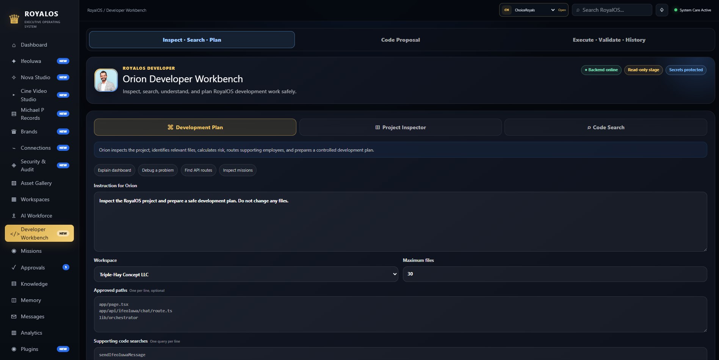The width and height of the screenshot is (719, 360).
Task: Click the resize handle of Instruction text area
Action: coord(705,249)
